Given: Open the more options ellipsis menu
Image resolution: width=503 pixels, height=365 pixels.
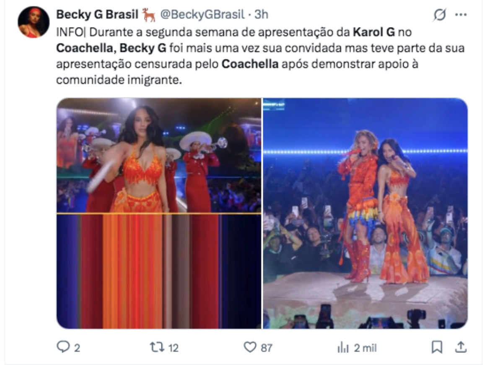Looking at the screenshot, I should (461, 15).
